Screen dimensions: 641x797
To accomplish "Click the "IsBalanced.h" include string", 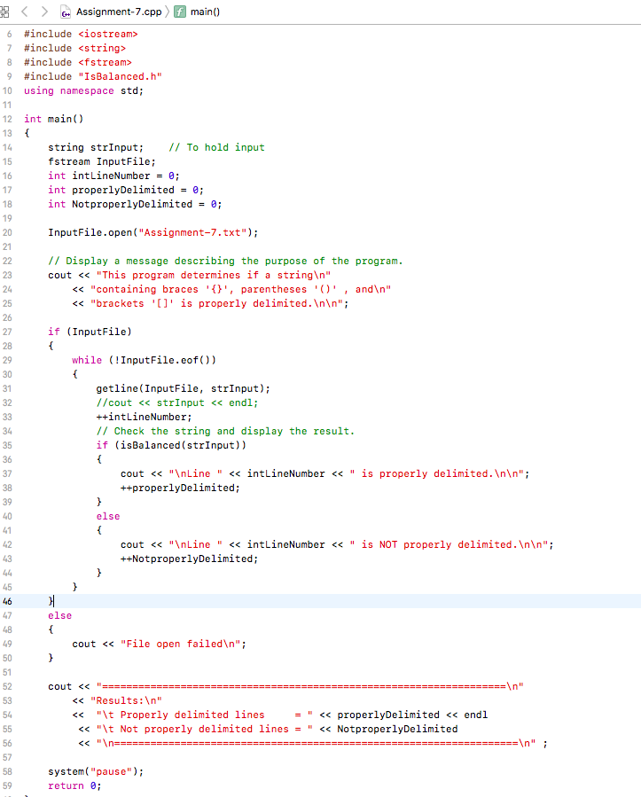I will (x=120, y=77).
